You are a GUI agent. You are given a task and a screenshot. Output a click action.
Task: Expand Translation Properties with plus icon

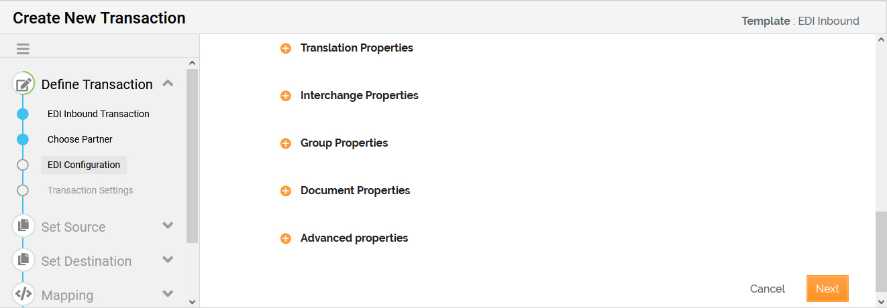[286, 48]
